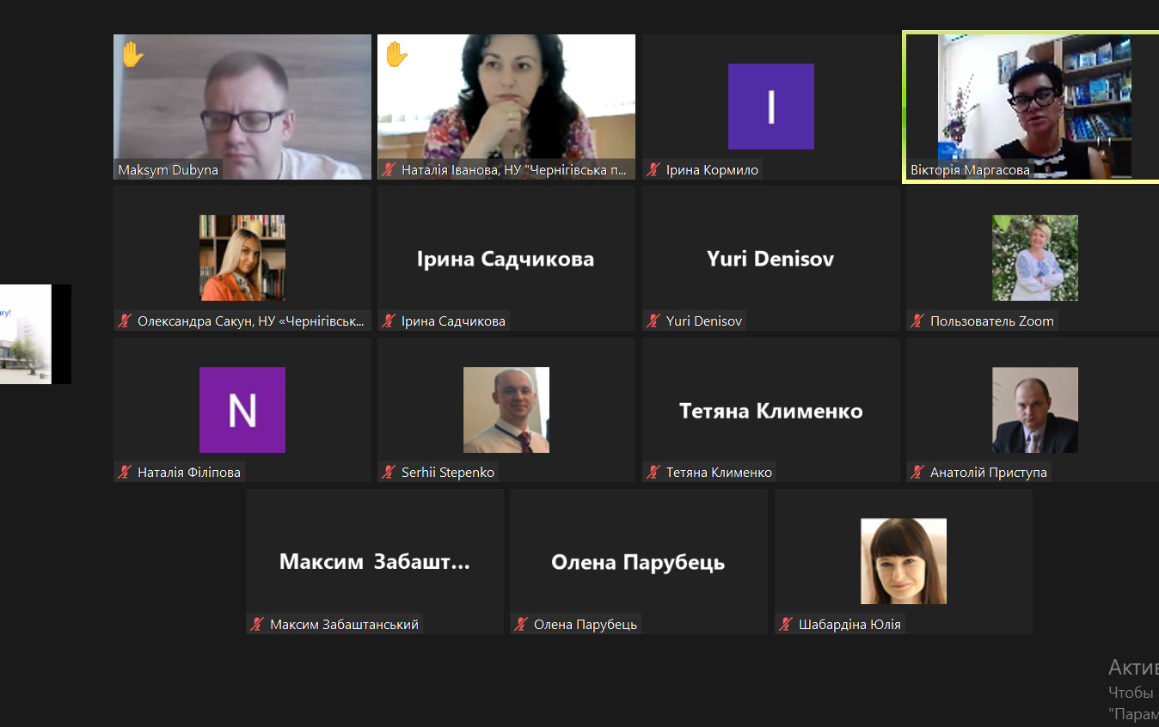Click raised hand icon on Наталія Іванова's video
1159x727 pixels.
click(x=396, y=54)
